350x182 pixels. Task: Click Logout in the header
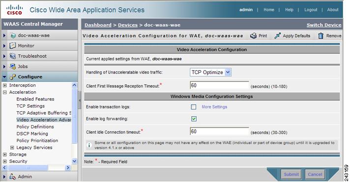pyautogui.click(x=311, y=10)
